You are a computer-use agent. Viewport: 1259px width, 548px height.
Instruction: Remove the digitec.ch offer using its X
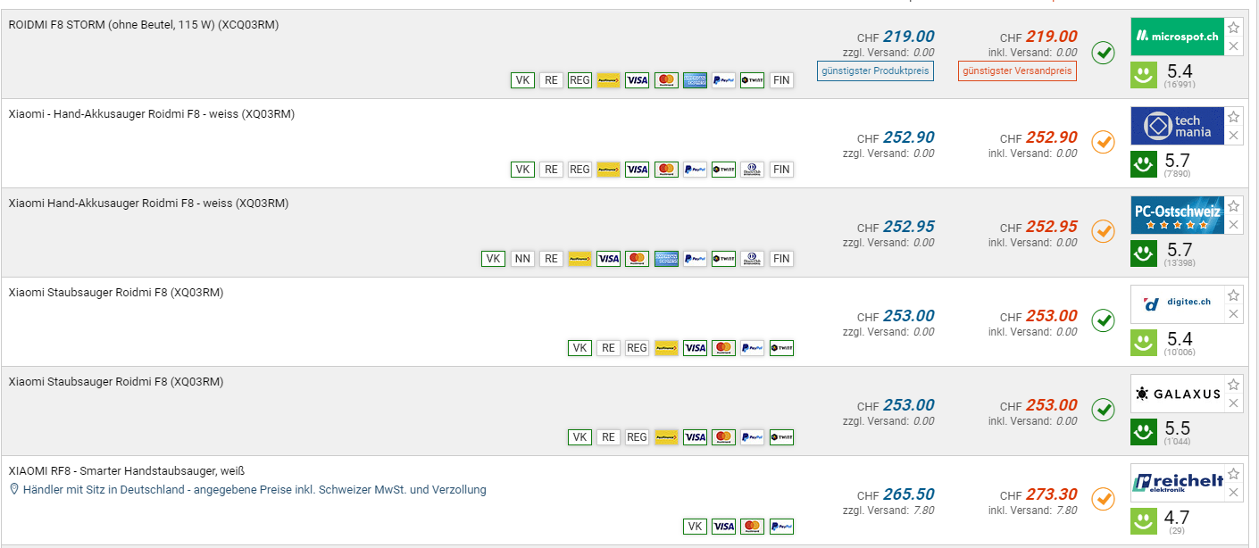coord(1233,314)
